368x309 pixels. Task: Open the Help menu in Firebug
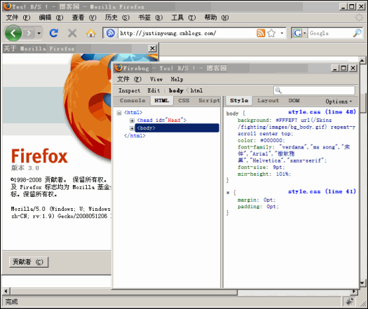click(x=177, y=79)
